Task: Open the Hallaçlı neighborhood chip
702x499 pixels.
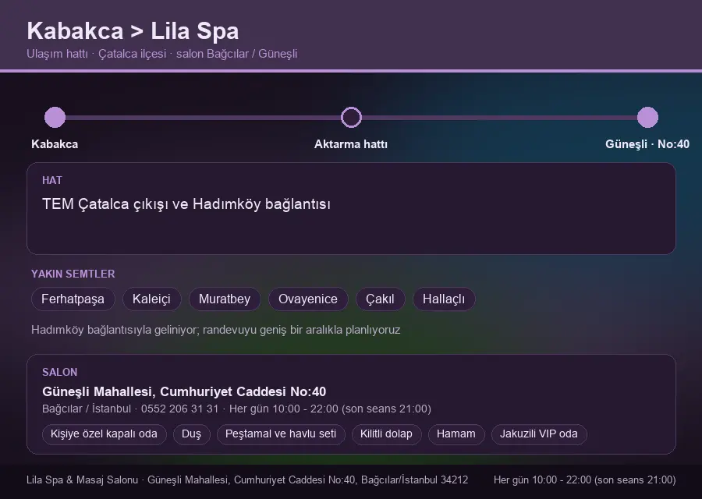Action: (444, 299)
